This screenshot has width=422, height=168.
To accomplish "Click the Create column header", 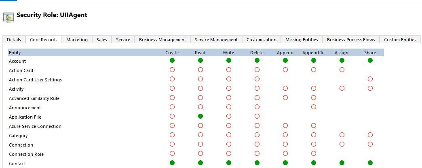I will pyautogui.click(x=172, y=53).
